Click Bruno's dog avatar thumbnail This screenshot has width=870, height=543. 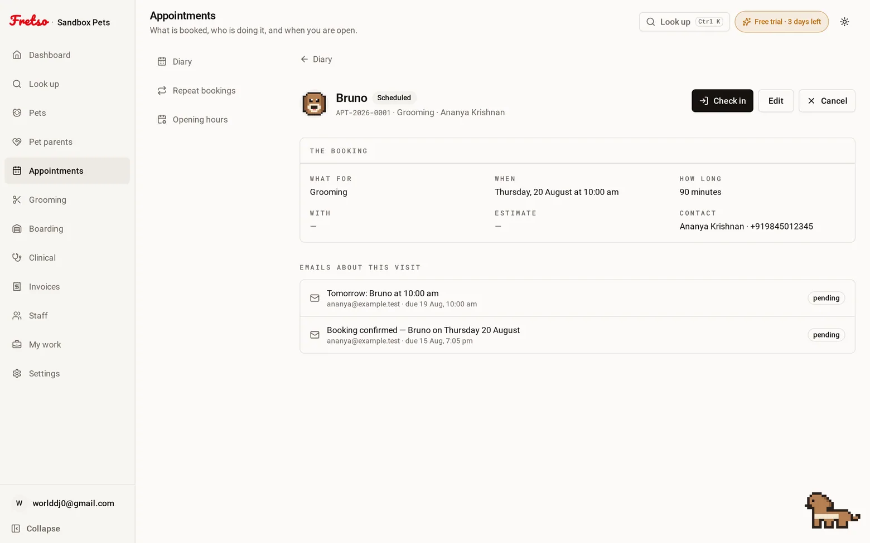click(x=314, y=104)
